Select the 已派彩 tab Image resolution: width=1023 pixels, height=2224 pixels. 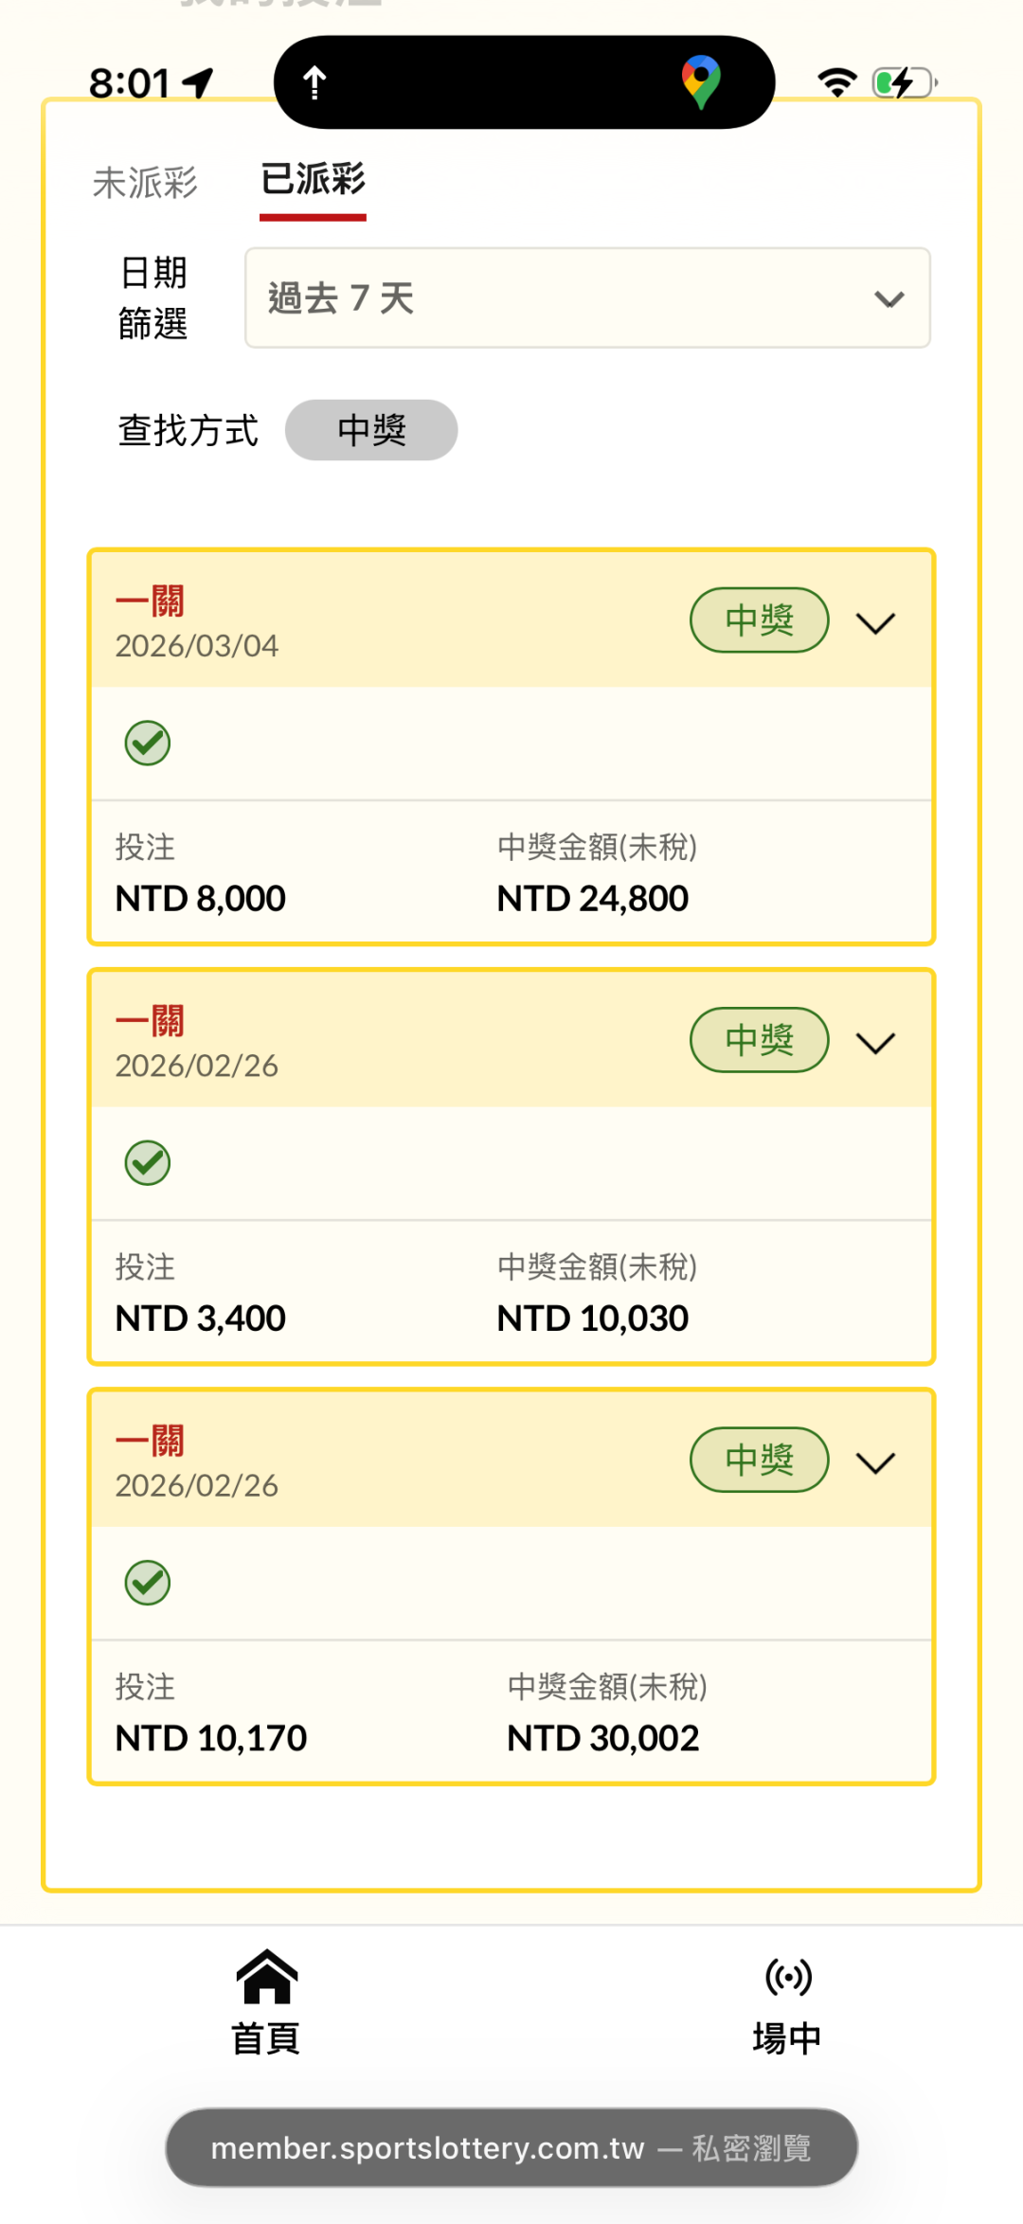point(313,180)
